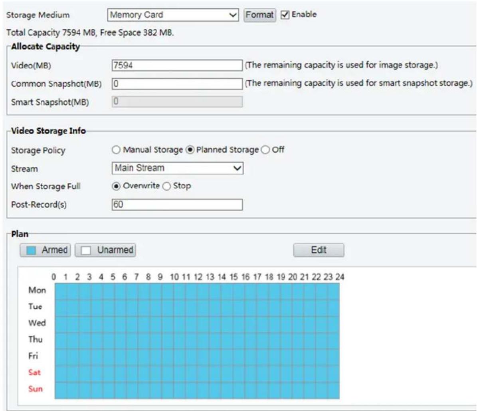Click the Sat schedule row
The image size is (477, 411).
point(197,373)
